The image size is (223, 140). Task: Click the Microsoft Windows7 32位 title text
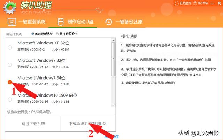[41, 60]
